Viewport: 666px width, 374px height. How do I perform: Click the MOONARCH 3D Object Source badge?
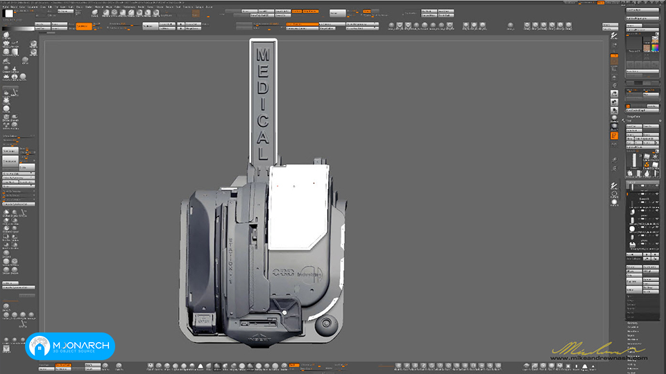[x=70, y=346]
